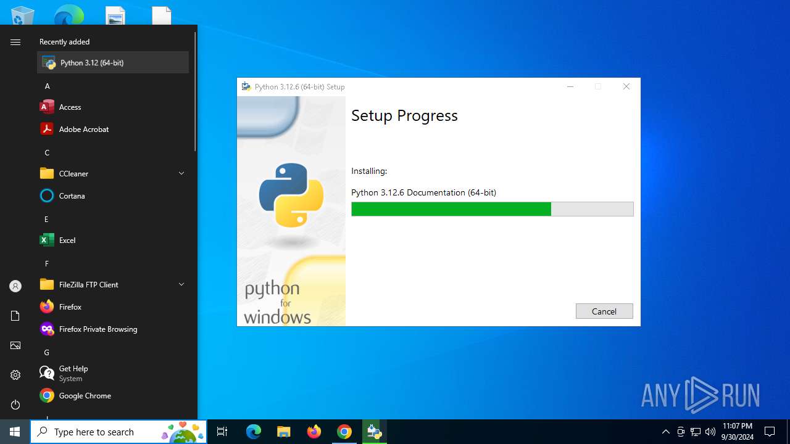Click the search highlights image in search box
790x444 pixels.
[183, 432]
